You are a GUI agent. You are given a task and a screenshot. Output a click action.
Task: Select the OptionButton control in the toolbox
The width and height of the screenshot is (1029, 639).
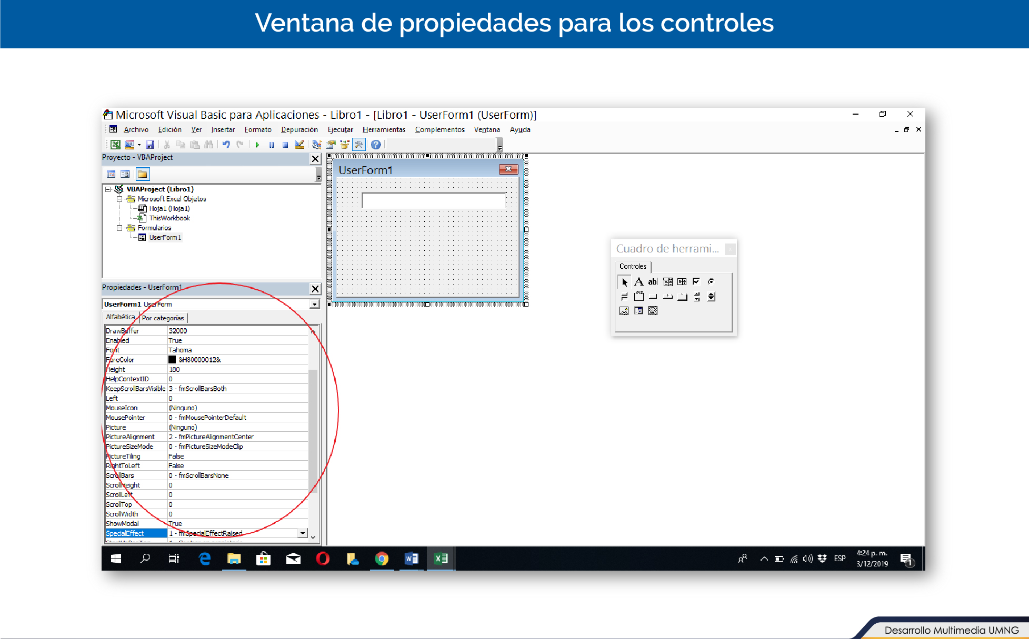711,281
